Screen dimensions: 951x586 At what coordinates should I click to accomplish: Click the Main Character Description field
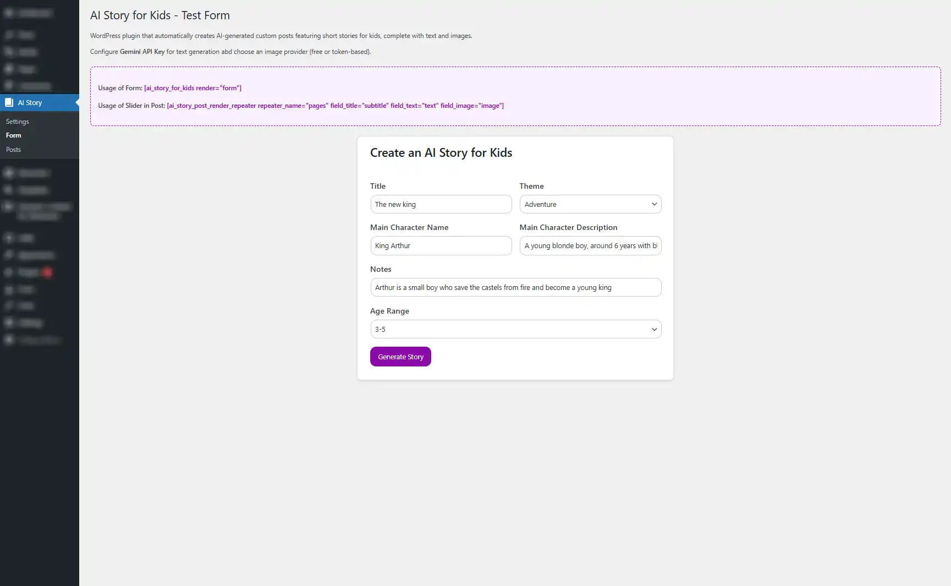click(590, 245)
